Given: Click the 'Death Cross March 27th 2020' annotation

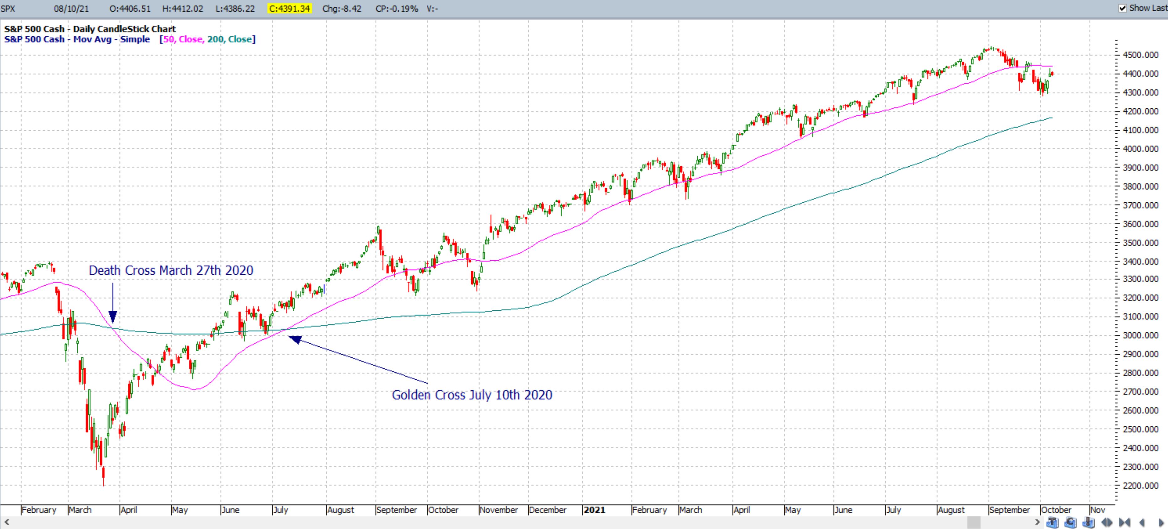Looking at the screenshot, I should click(171, 270).
